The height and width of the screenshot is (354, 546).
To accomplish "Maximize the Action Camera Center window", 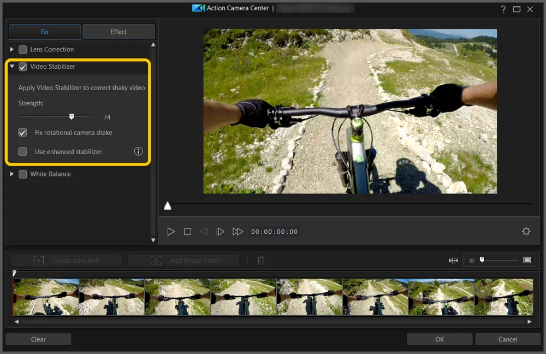I will coord(517,9).
